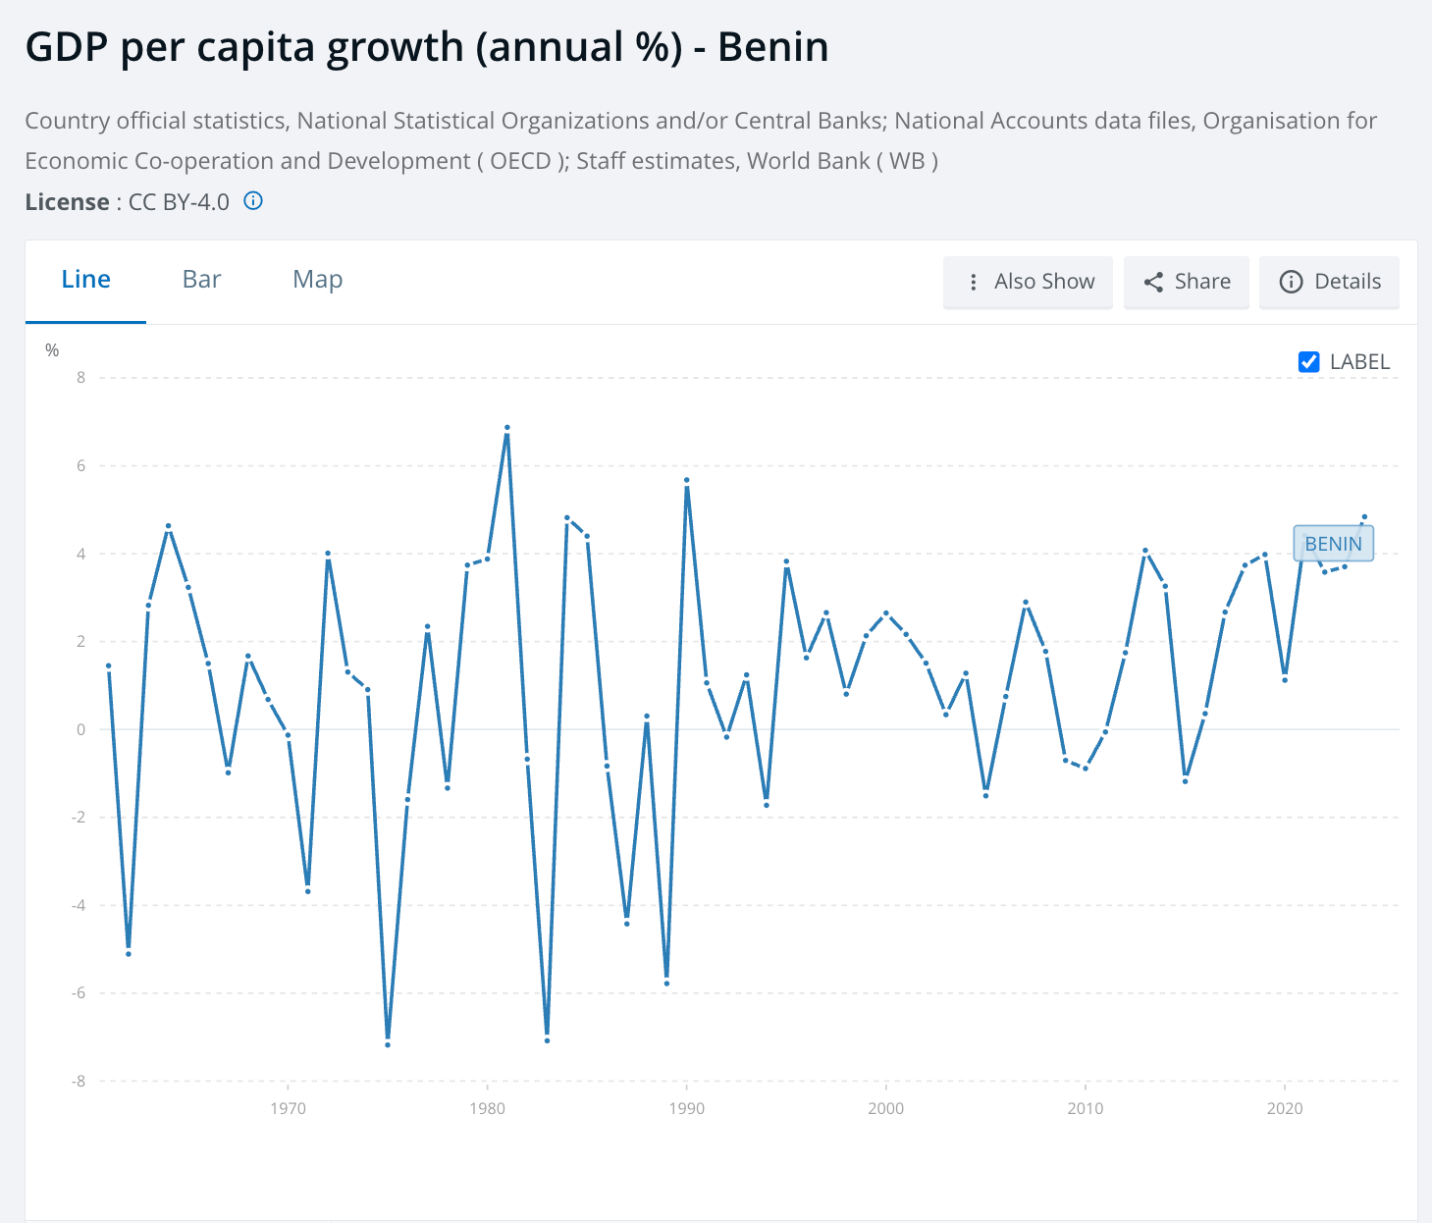Click the 1981 peak data point
The width and height of the screenshot is (1432, 1223).
tap(507, 428)
